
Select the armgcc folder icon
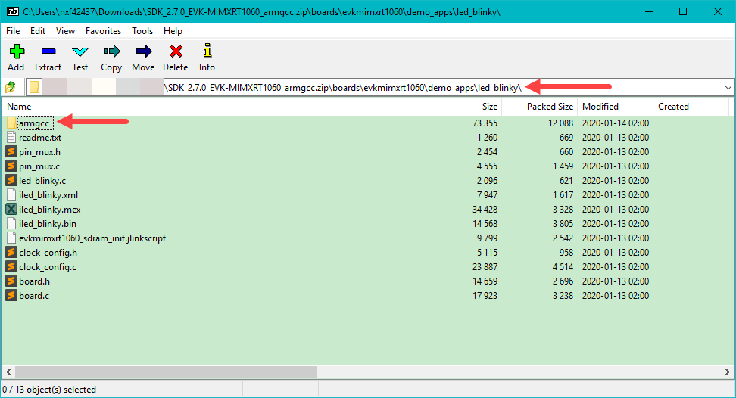tap(11, 123)
